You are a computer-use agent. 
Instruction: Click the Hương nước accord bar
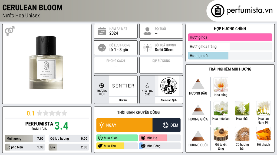[x=230, y=56]
